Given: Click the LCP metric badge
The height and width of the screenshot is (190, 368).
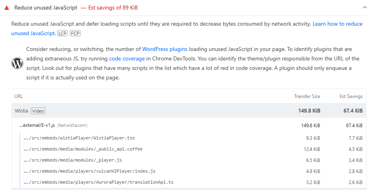Looking at the screenshot, I should (62, 34).
